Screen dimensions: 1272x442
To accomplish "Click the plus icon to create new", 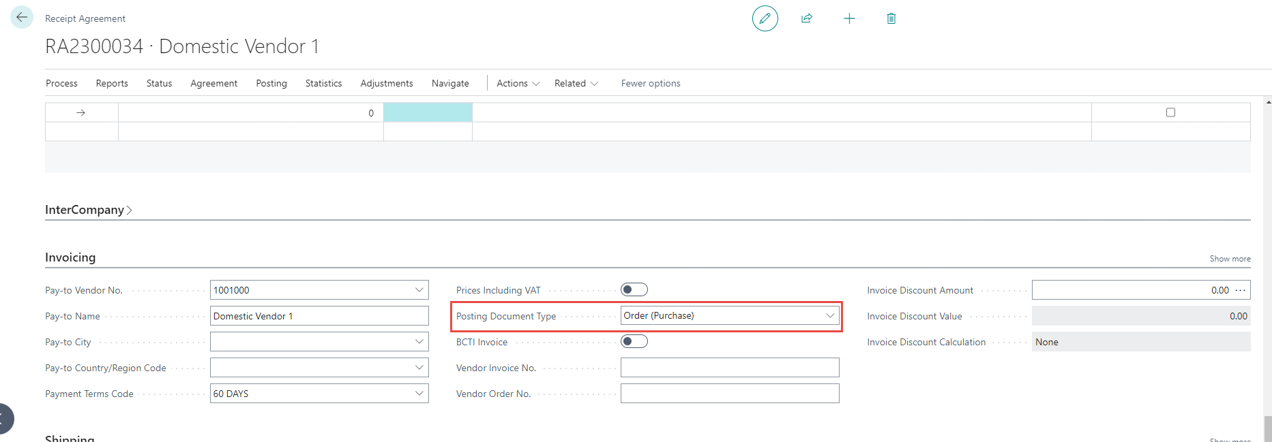I will [849, 18].
